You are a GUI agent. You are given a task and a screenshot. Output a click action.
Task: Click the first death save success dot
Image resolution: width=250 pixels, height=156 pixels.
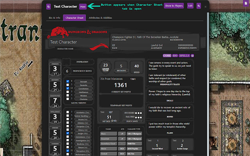tap(135, 112)
